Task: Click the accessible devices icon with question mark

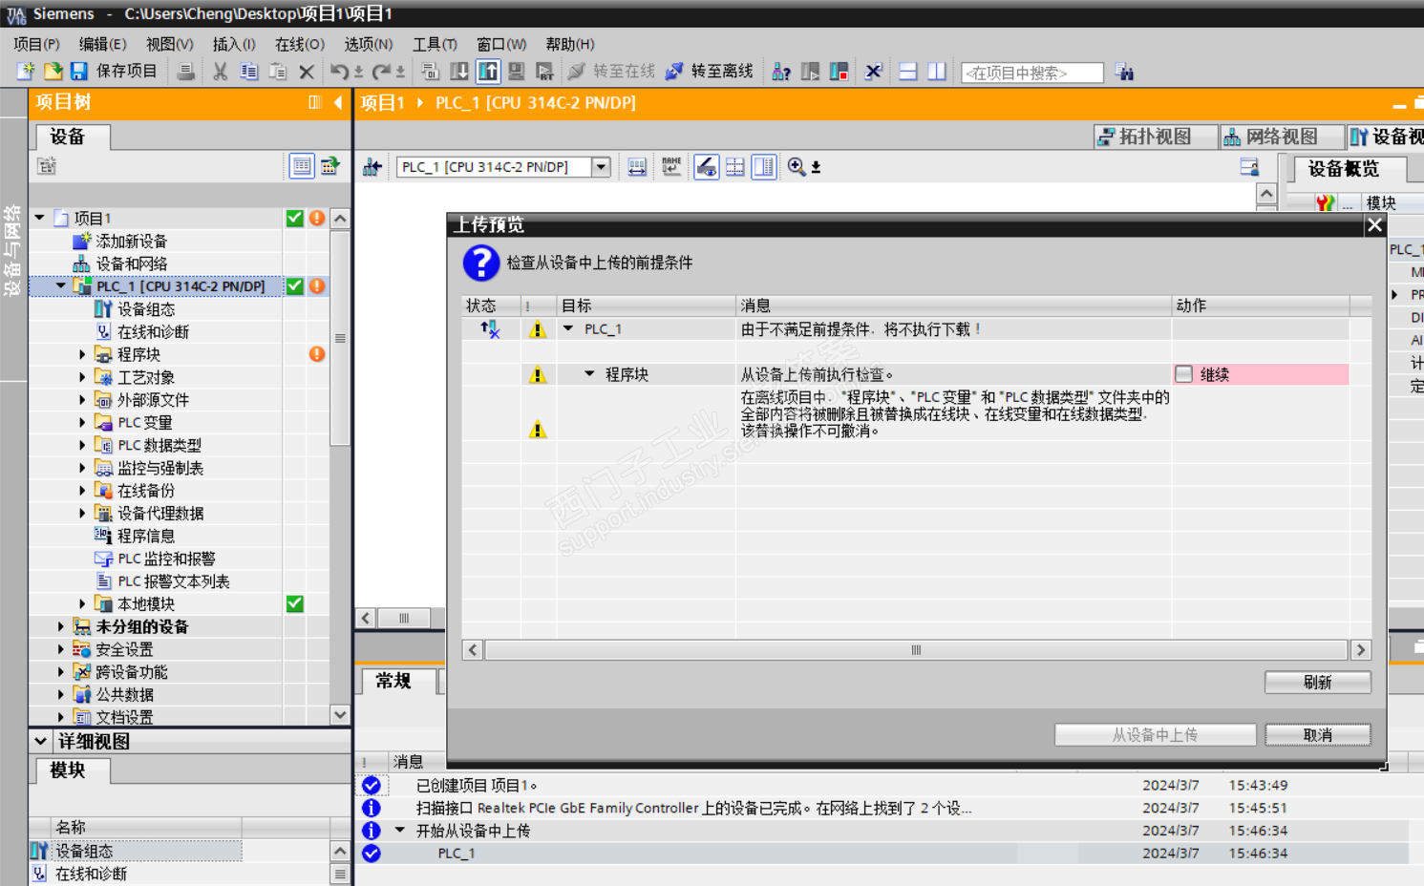Action: (781, 72)
